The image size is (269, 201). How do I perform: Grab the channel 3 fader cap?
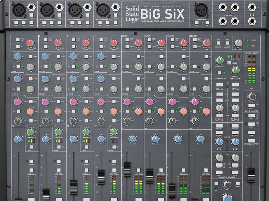coord(74,188)
